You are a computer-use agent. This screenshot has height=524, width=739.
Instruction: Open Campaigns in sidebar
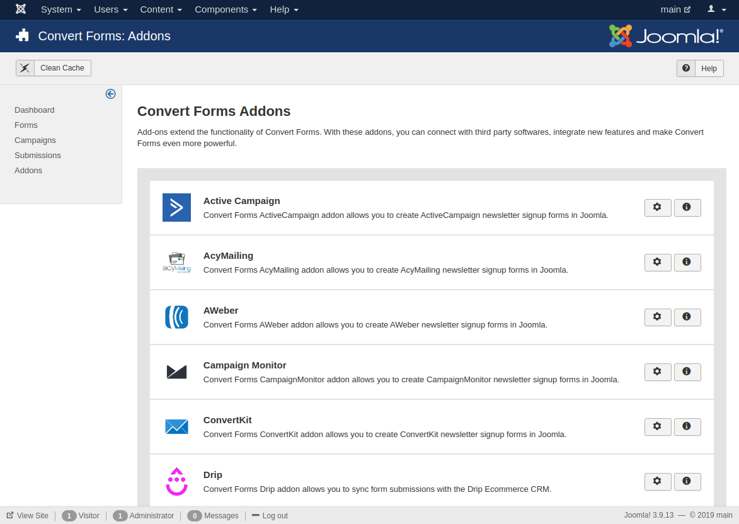35,140
